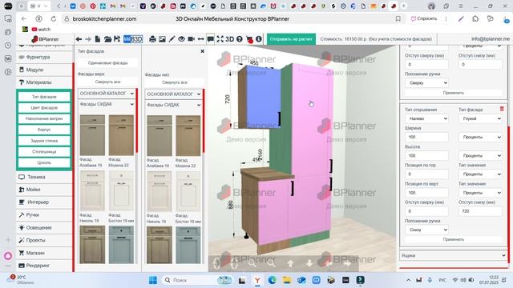The image size is (513, 288).
Task: Switch to 2D mode on the 2D/B3D toggle
Action: click(x=127, y=39)
